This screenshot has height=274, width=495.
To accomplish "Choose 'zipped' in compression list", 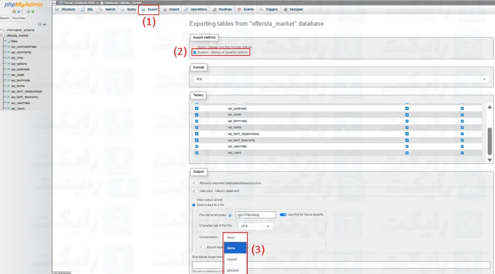I will click(231, 259).
